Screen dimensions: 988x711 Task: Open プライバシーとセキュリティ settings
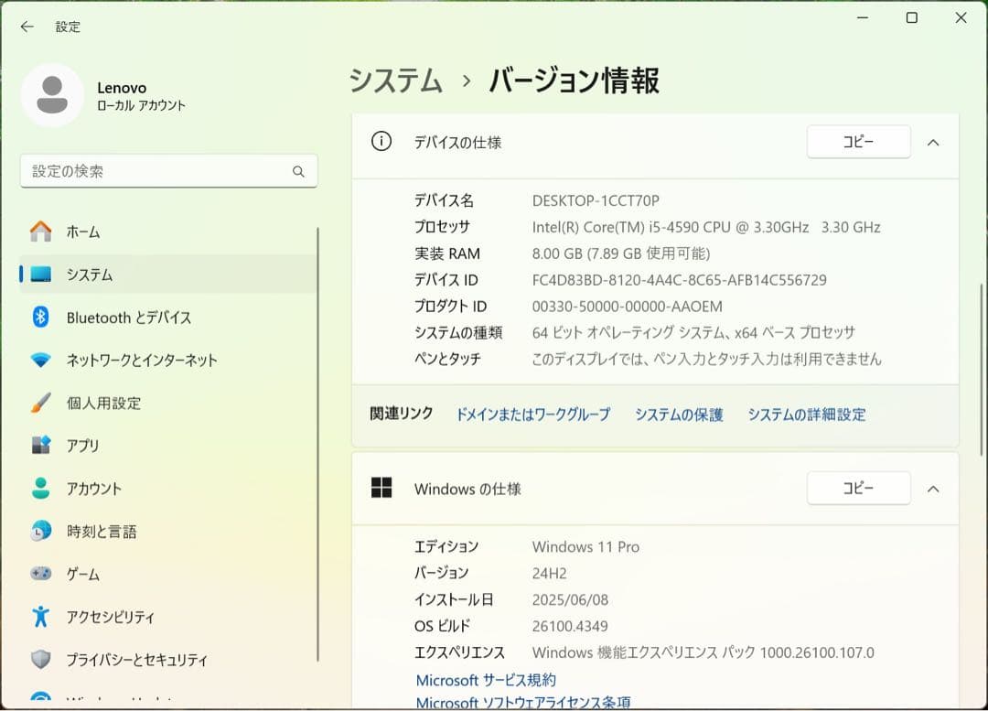[128, 659]
